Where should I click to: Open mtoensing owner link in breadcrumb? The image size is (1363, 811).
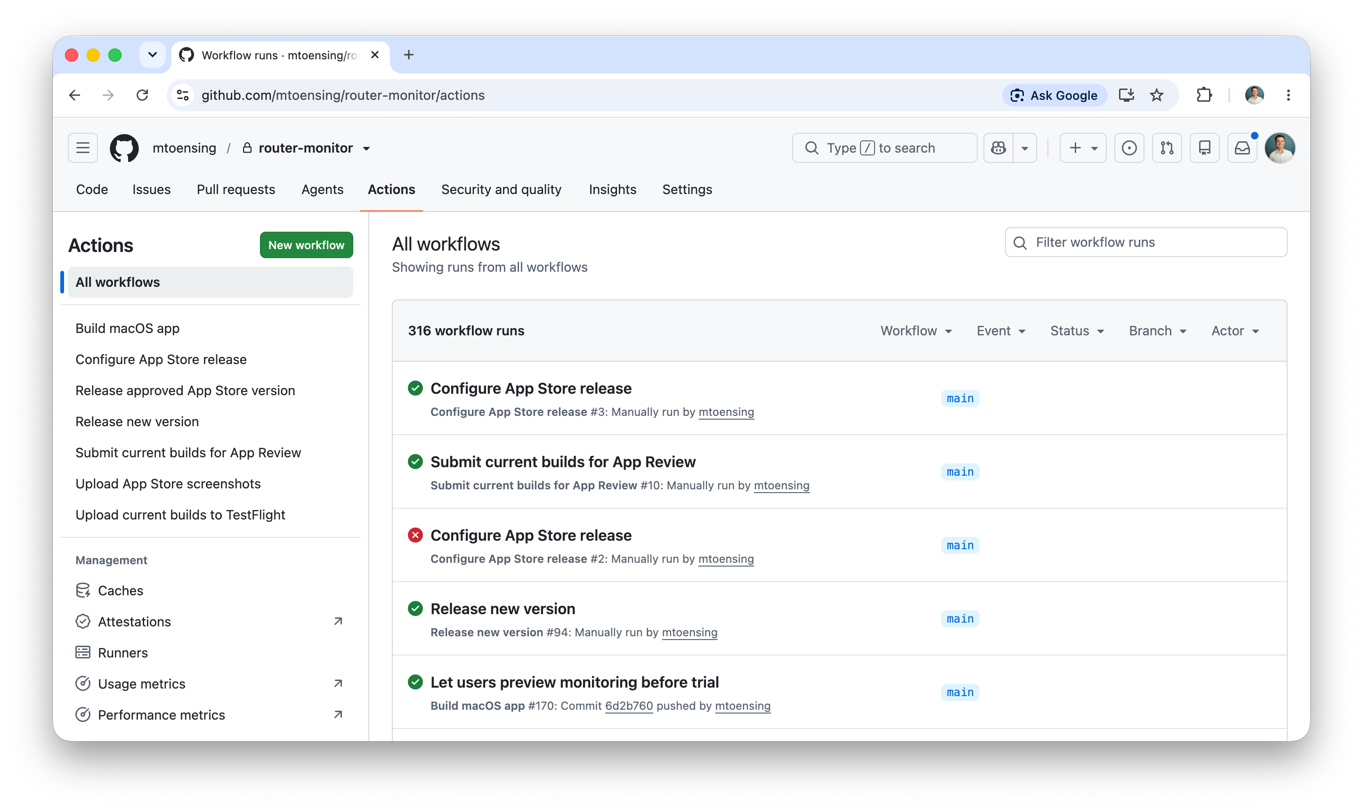tap(184, 148)
